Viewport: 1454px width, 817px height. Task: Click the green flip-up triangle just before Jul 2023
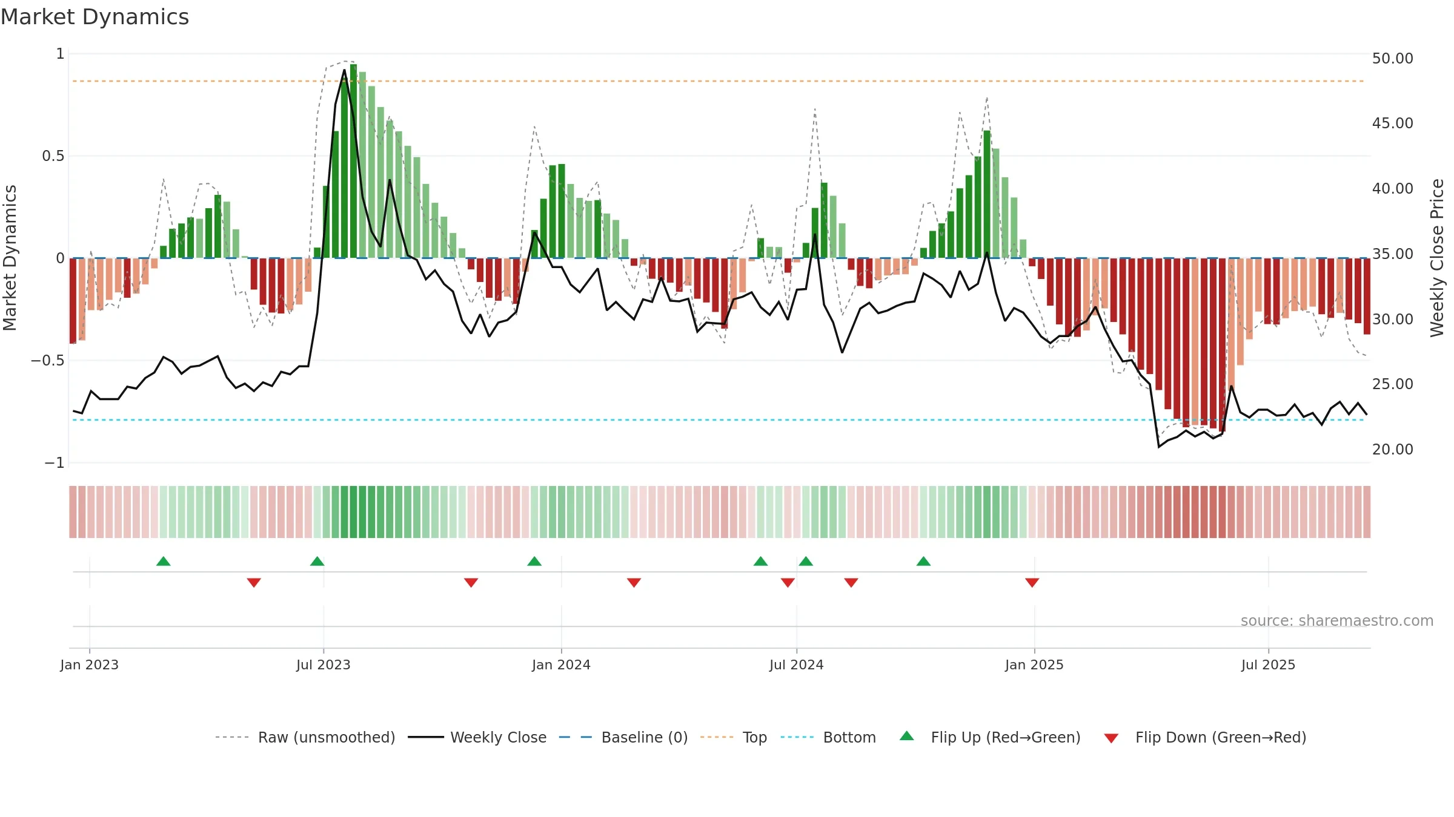click(x=317, y=561)
